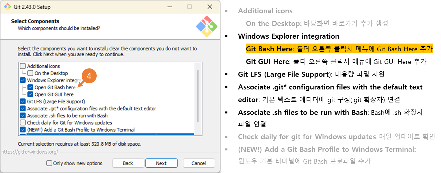
Task: Click the disk space requirement text
Action: [79, 144]
